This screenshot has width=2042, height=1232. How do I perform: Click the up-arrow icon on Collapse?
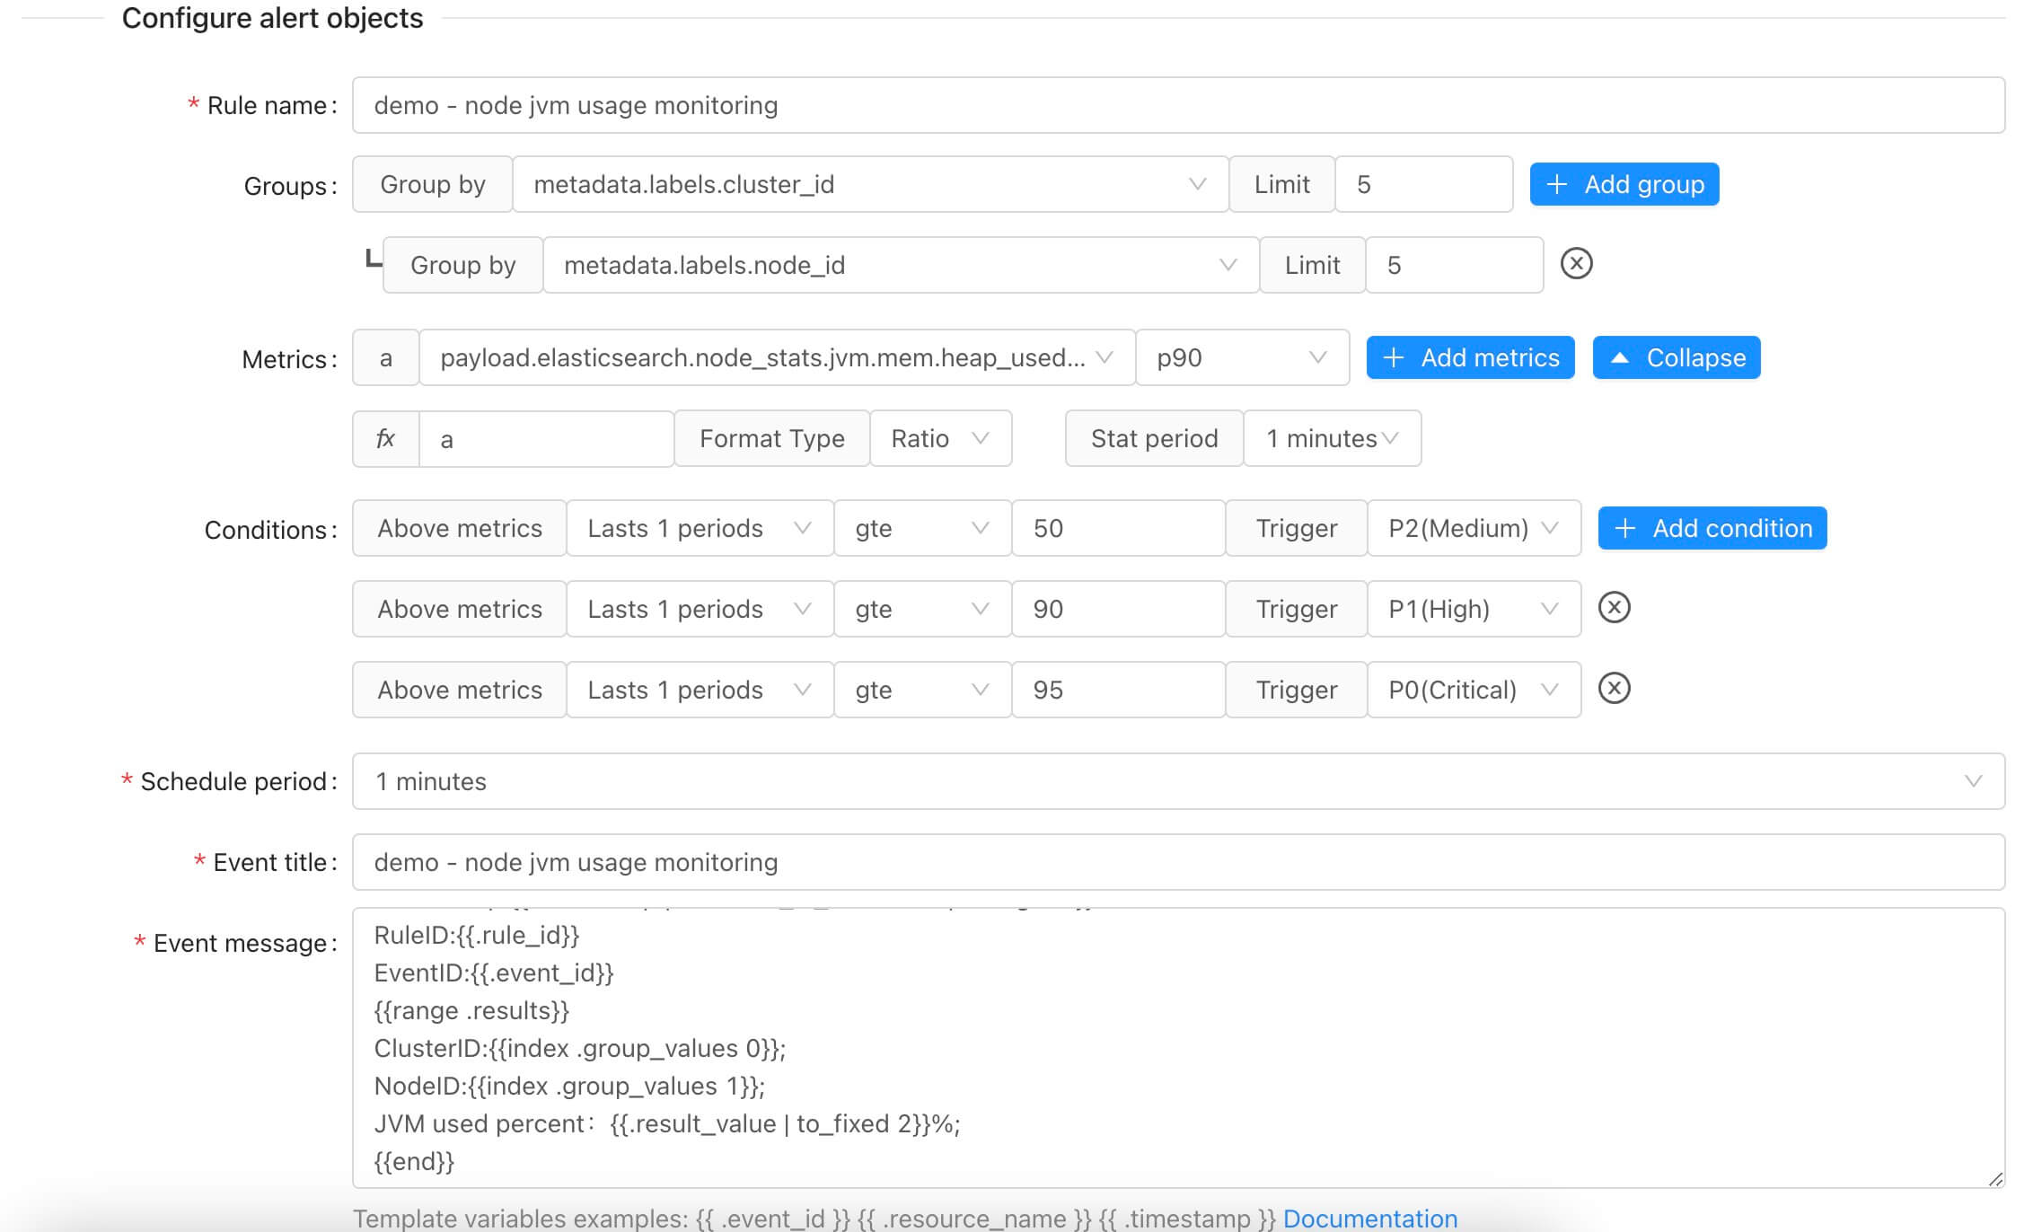pyautogui.click(x=1619, y=358)
